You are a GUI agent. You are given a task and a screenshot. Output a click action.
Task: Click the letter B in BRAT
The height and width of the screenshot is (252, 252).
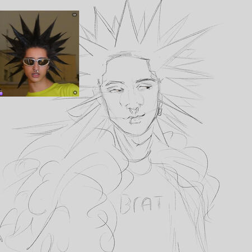click(x=125, y=204)
